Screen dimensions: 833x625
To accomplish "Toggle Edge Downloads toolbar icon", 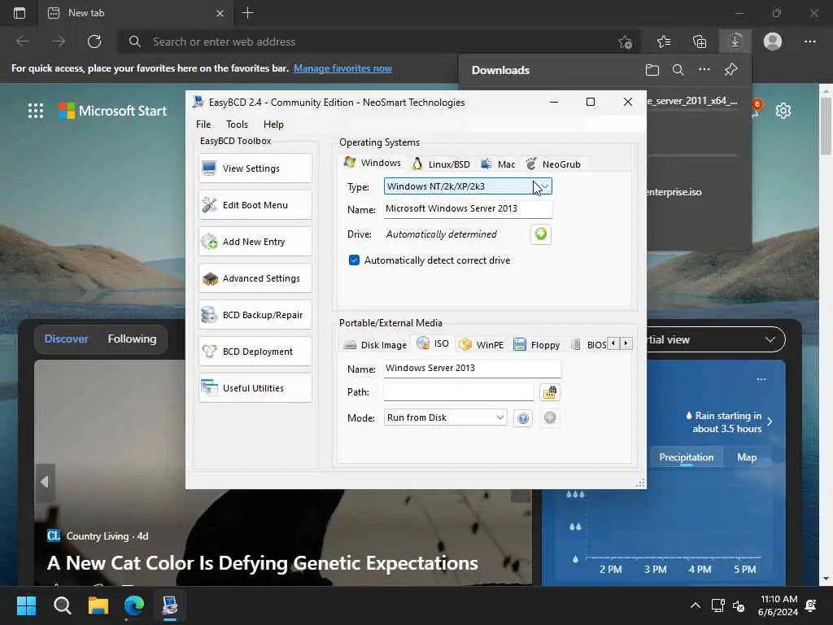I will click(735, 42).
